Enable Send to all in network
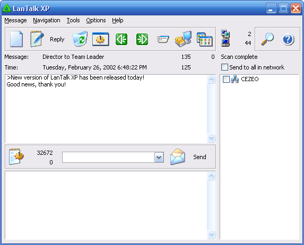The width and height of the screenshot is (304, 245). tap(224, 67)
